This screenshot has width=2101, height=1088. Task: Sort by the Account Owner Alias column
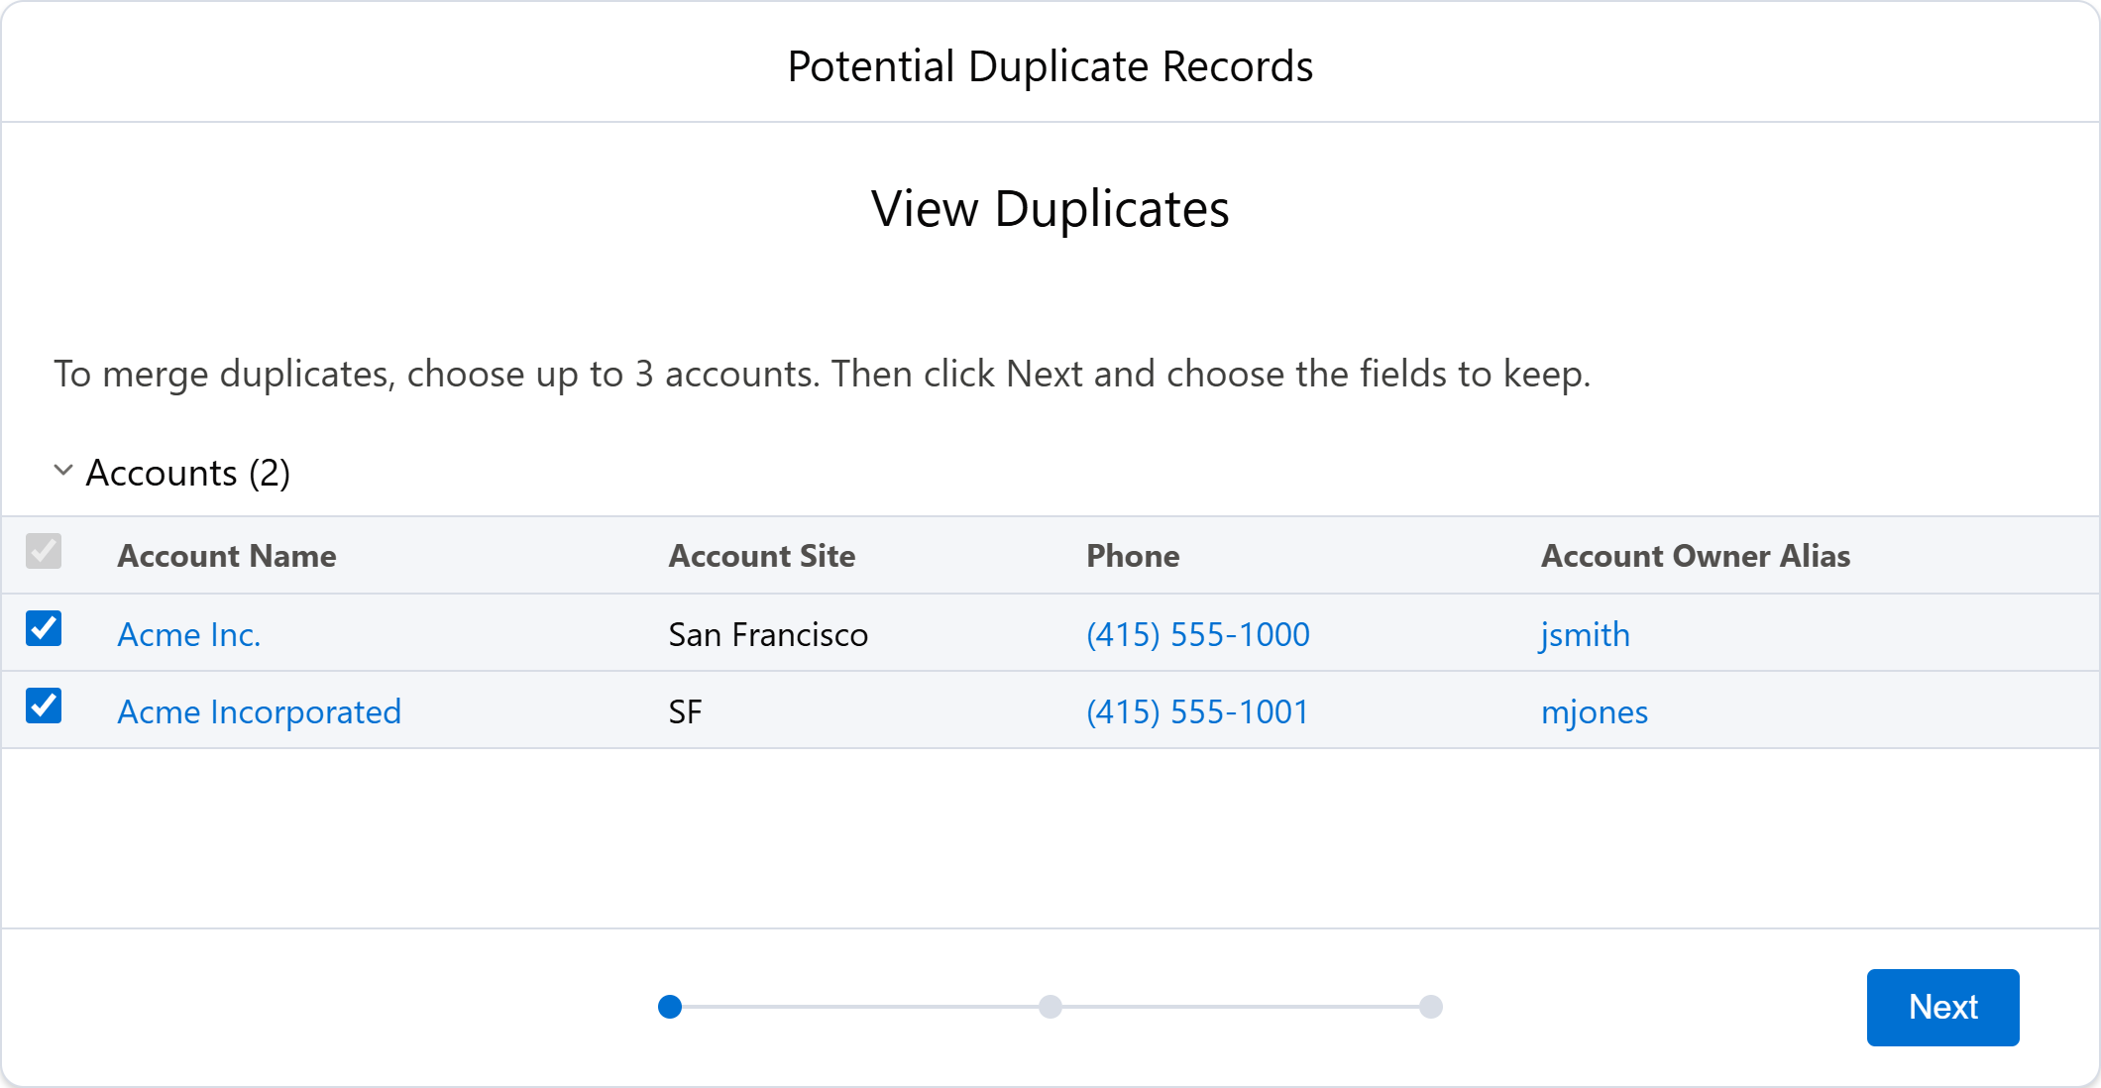tap(1695, 555)
